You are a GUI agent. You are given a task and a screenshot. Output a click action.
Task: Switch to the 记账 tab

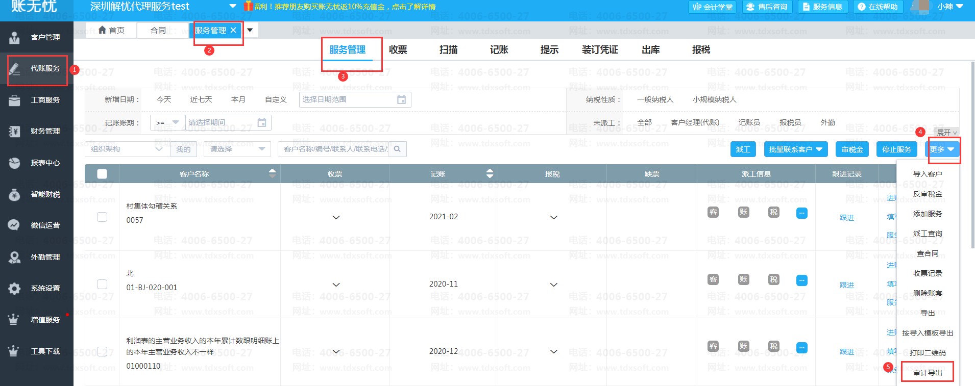[499, 49]
